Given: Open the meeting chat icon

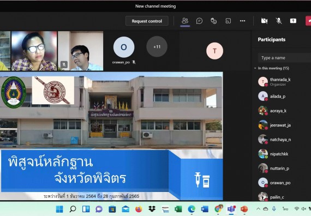Looking at the screenshot, I should click(x=199, y=21).
